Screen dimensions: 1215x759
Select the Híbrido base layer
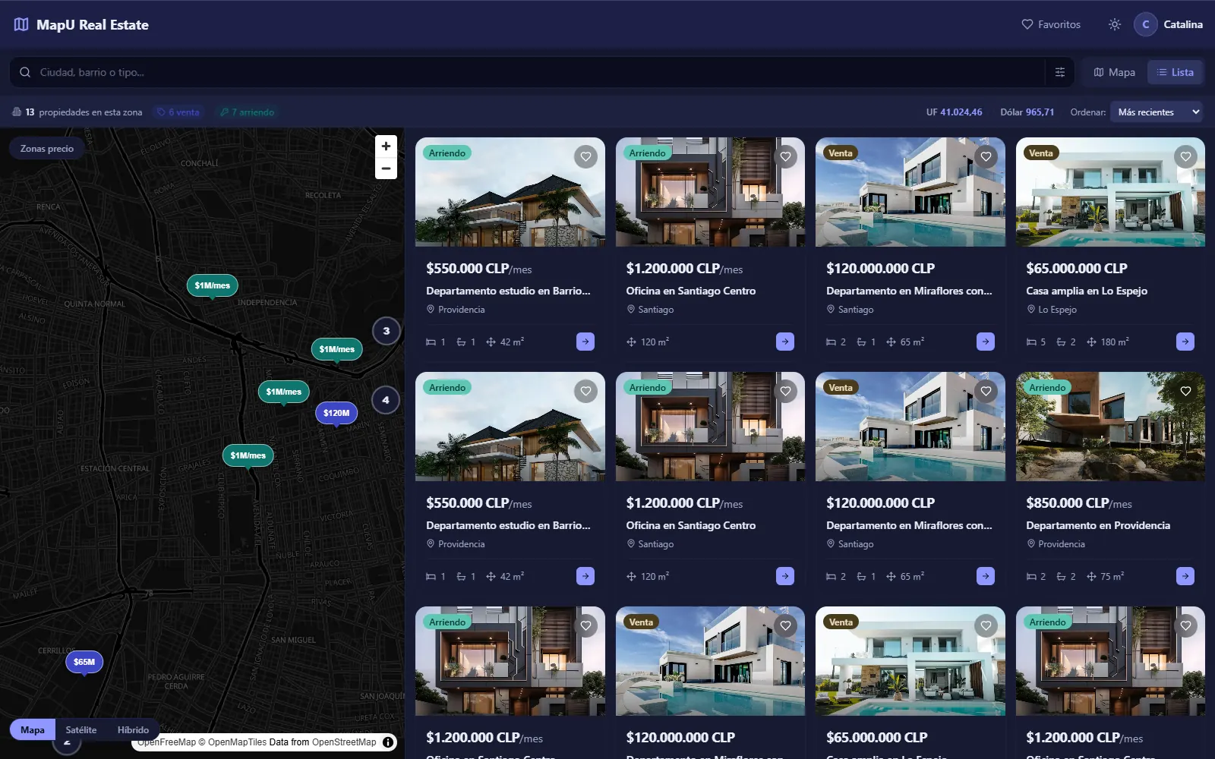pyautogui.click(x=133, y=729)
